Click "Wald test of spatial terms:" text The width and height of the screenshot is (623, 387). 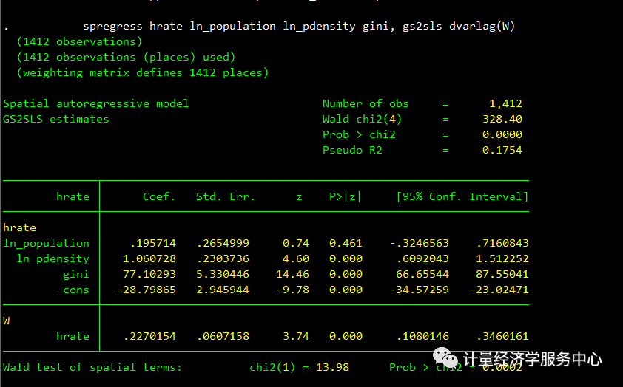click(92, 367)
